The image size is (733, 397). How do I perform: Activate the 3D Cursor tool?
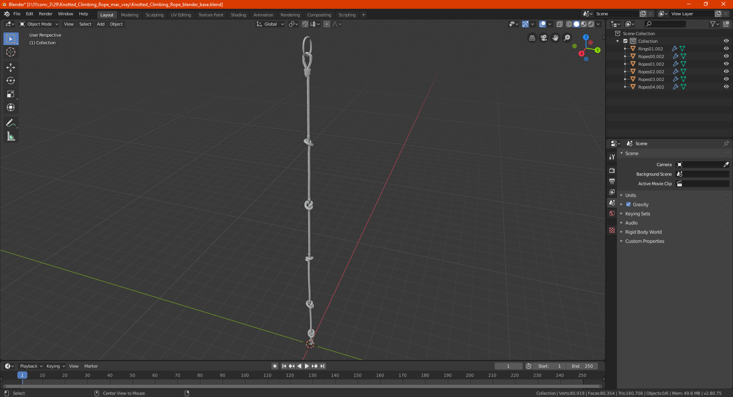(x=11, y=52)
